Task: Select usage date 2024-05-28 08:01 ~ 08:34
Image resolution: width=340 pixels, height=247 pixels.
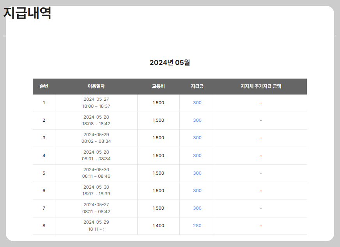Action: 96,155
